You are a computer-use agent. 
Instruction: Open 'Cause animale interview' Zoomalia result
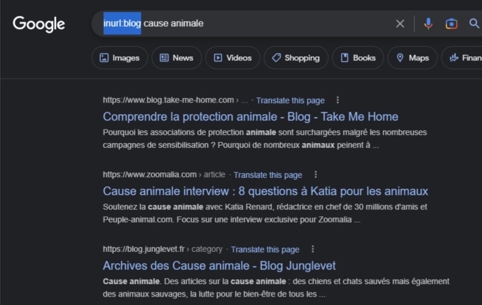[x=266, y=191]
